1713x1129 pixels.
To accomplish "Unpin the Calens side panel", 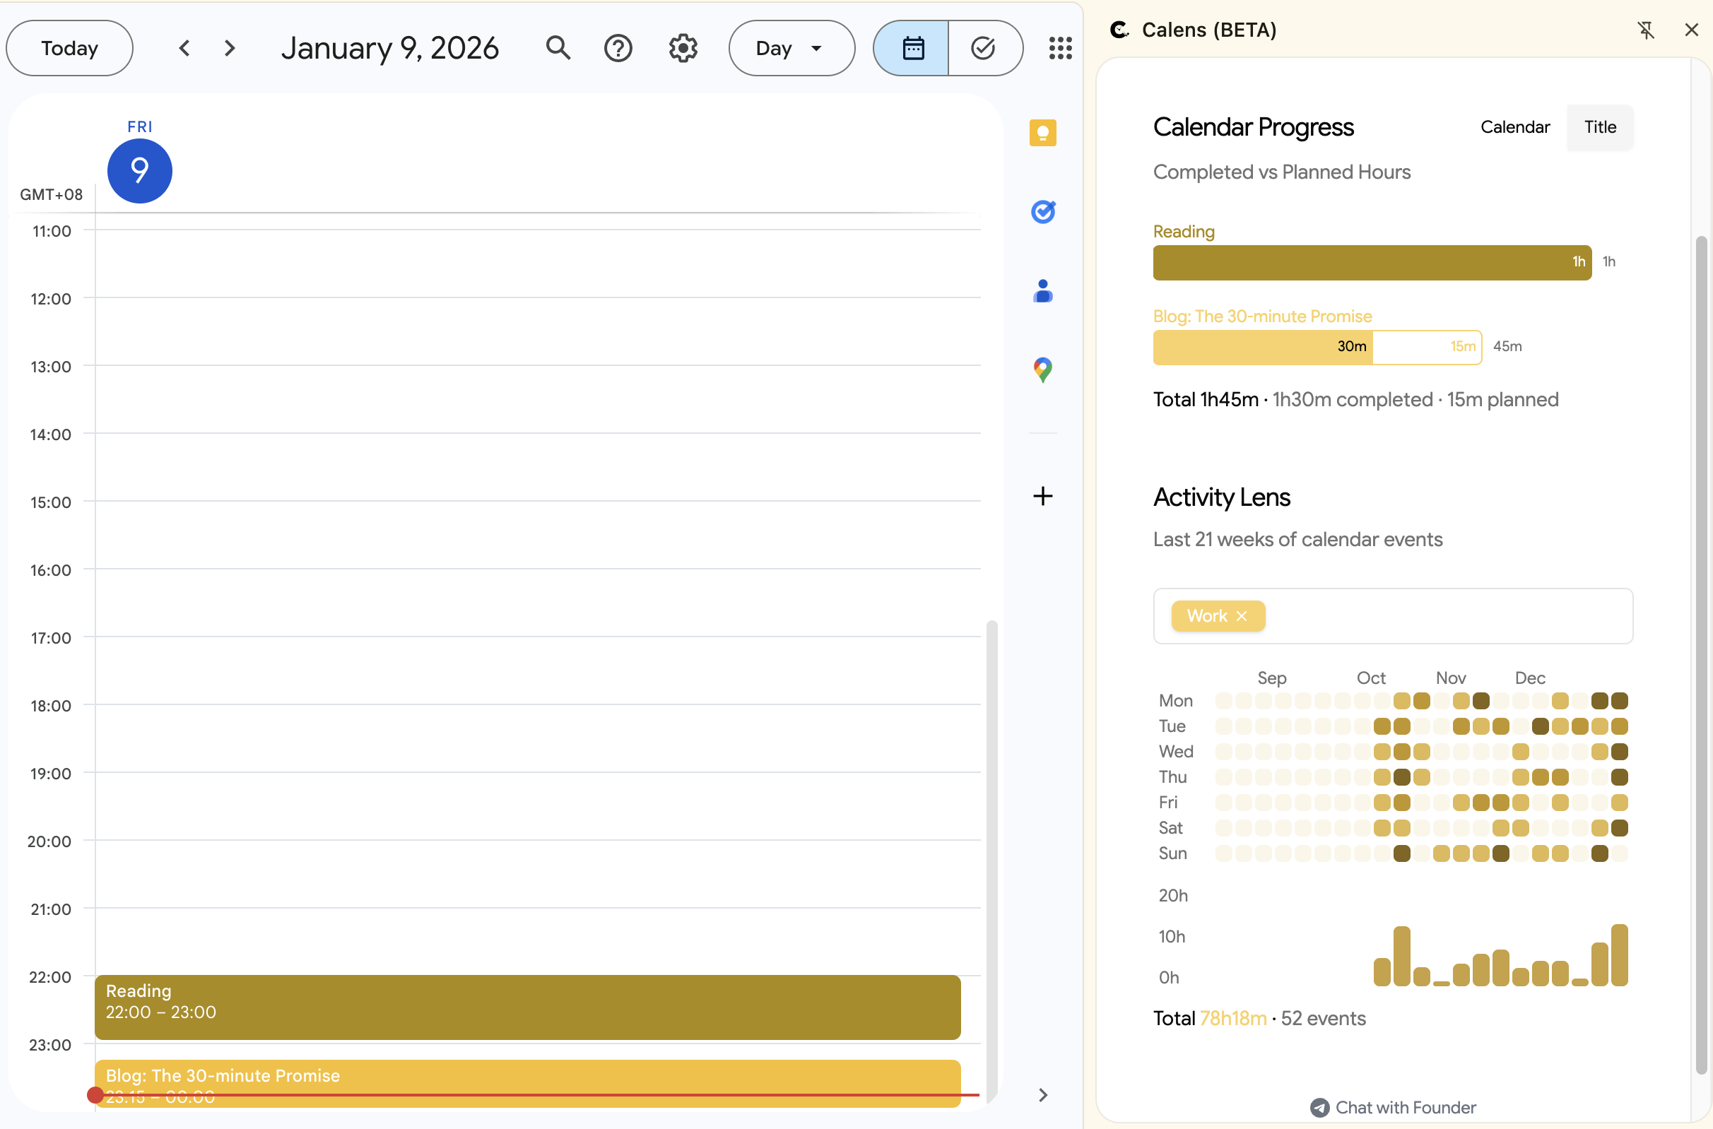I will (1646, 30).
